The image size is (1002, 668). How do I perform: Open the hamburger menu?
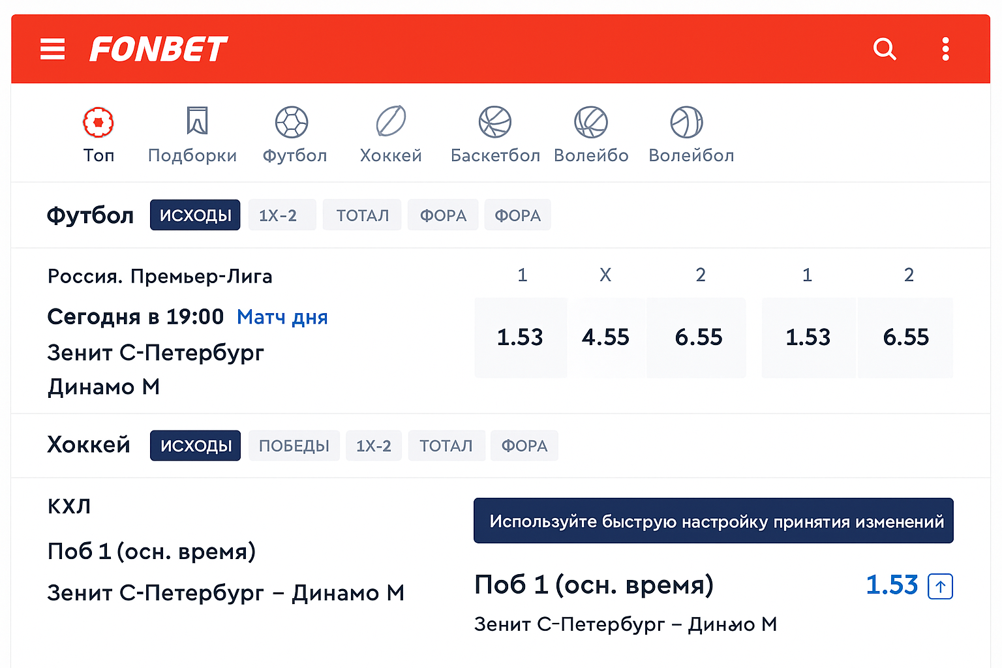point(52,49)
